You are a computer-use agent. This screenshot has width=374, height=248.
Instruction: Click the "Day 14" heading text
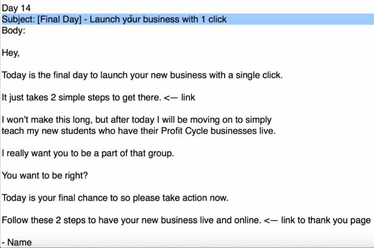pos(16,8)
